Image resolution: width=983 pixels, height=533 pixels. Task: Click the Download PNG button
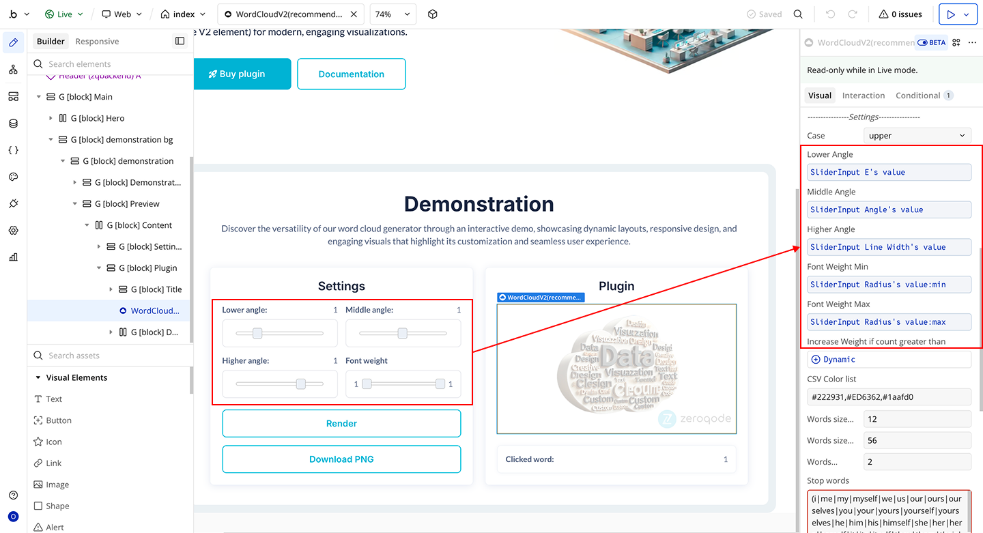(x=341, y=459)
